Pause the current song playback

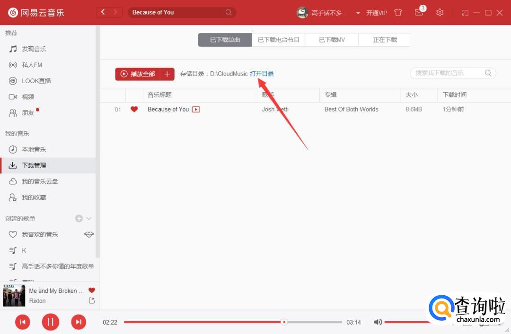[x=51, y=322]
